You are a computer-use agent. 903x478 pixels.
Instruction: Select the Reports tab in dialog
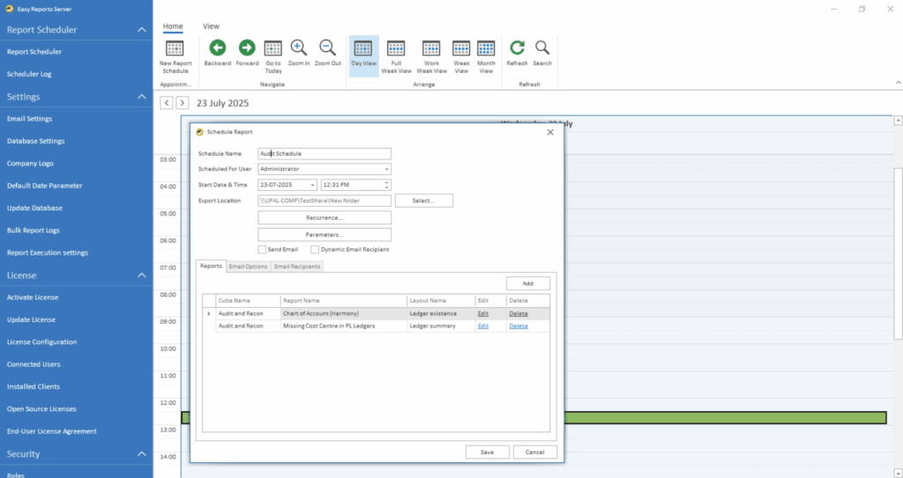(x=211, y=267)
